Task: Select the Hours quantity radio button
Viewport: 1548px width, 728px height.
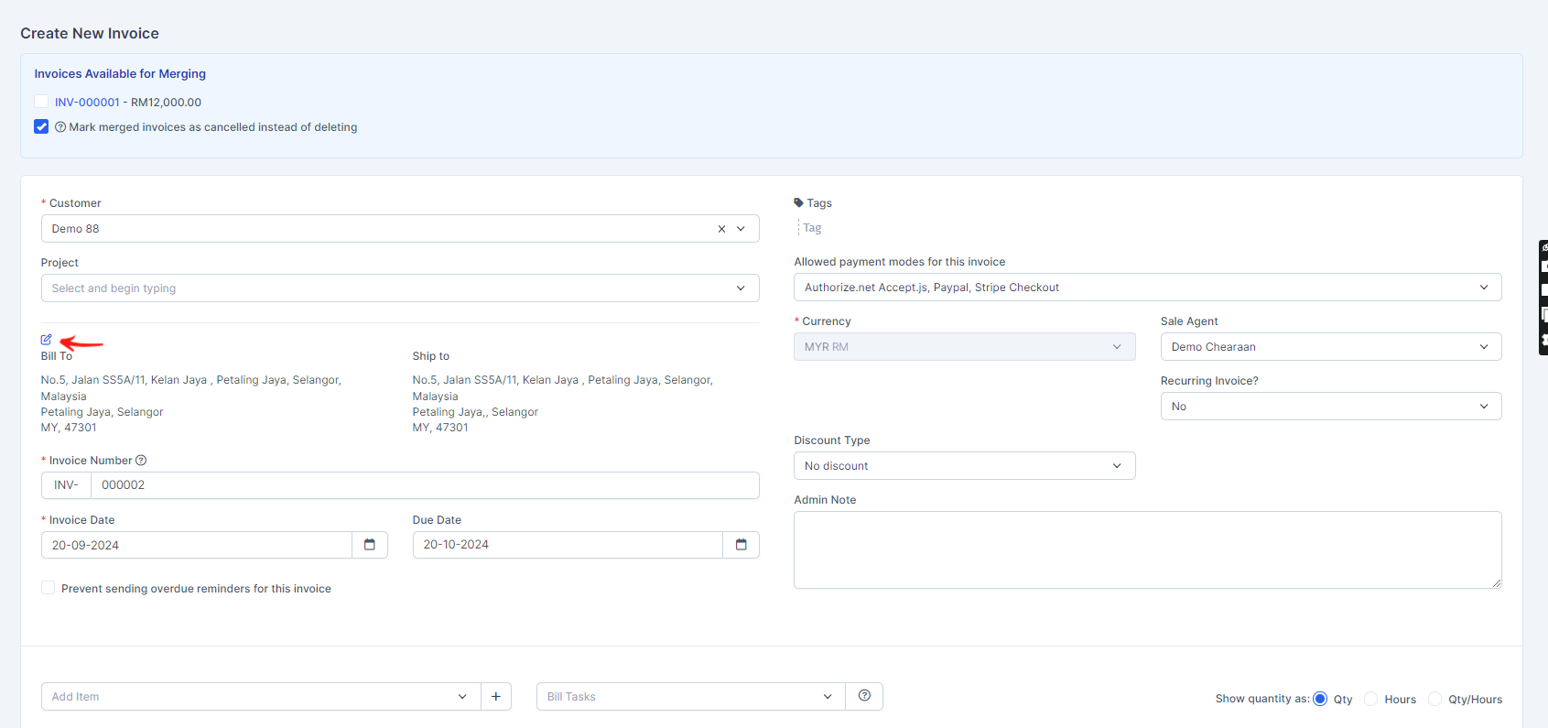Action: 1370,699
